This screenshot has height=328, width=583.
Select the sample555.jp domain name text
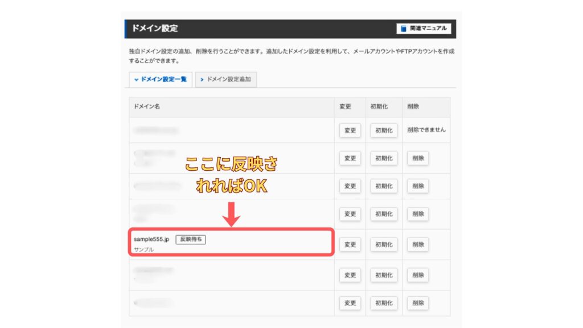click(151, 239)
